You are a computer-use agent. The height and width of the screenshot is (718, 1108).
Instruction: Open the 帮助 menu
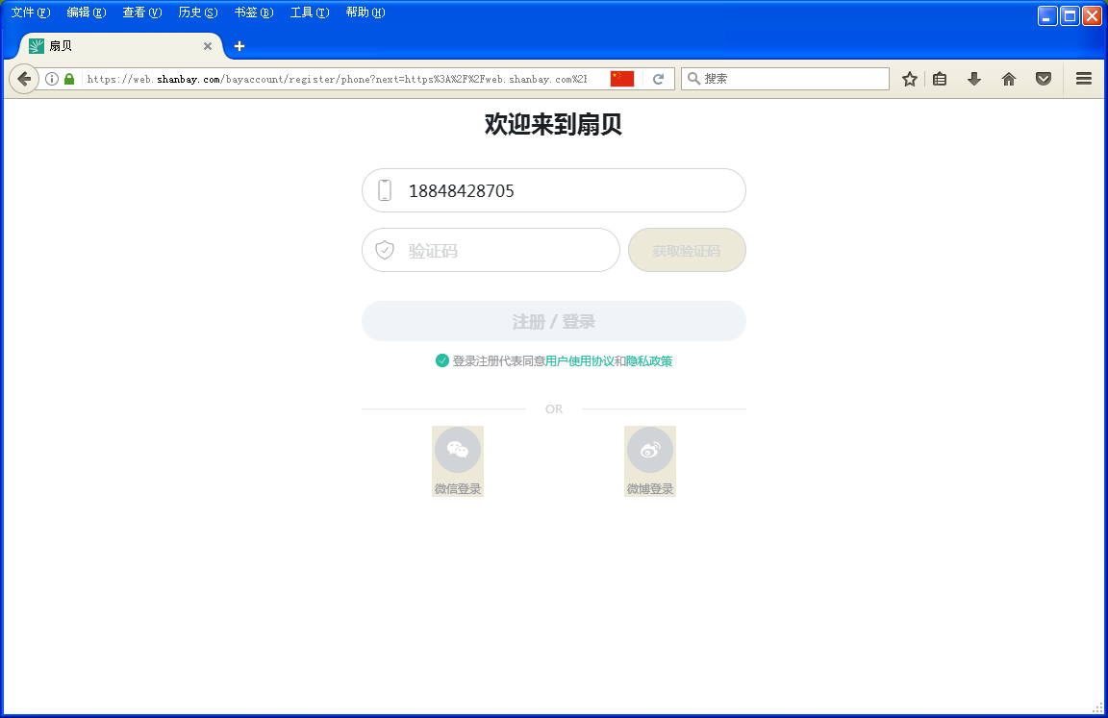point(365,12)
